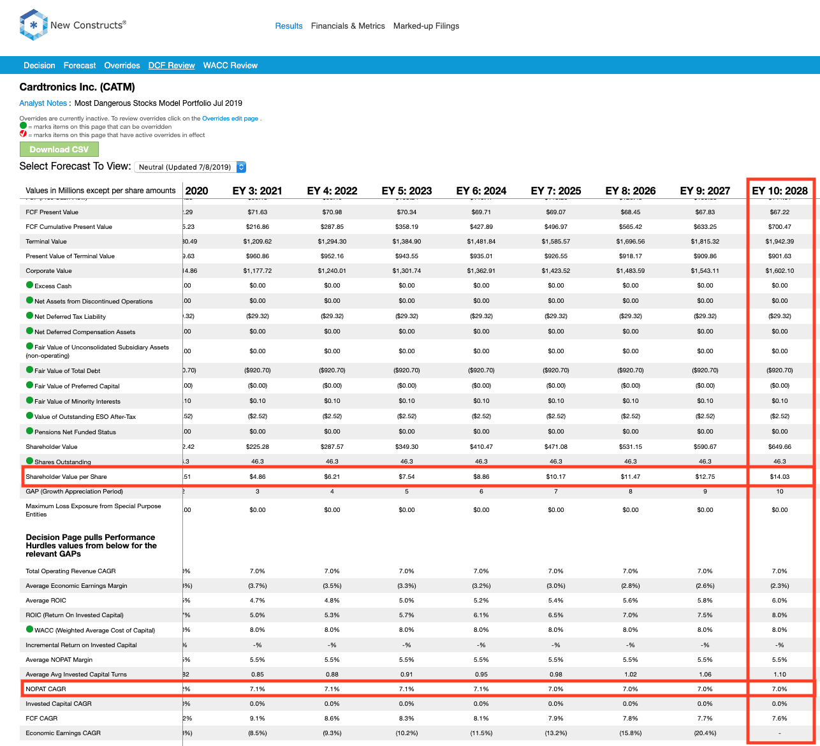The width and height of the screenshot is (820, 746).
Task: Click the Invested Capital CAGR row label
Action: tap(59, 704)
